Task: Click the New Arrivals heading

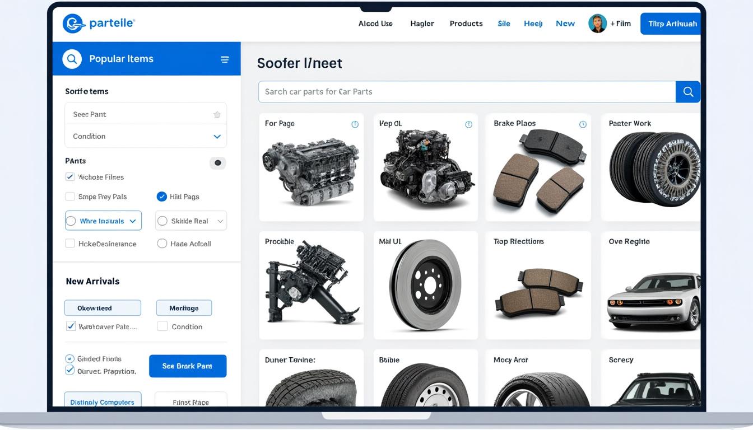Action: click(x=92, y=281)
